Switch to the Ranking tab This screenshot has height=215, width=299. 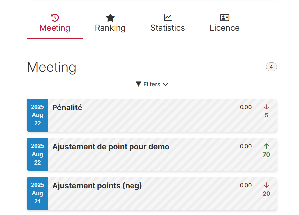pos(110,28)
